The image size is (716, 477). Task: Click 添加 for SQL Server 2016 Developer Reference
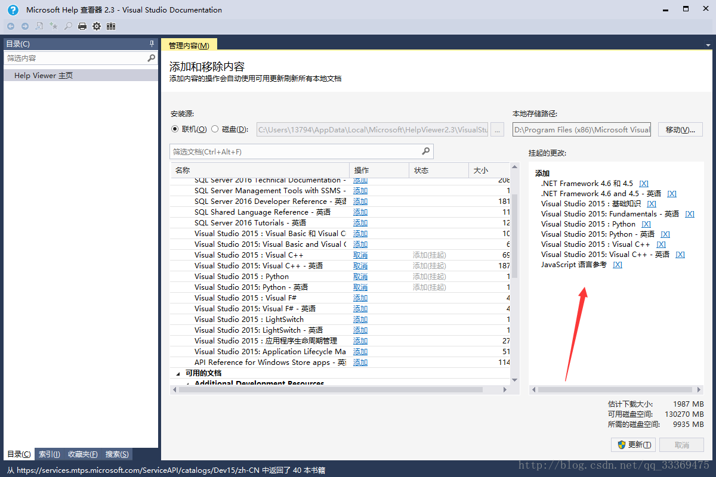click(x=360, y=202)
